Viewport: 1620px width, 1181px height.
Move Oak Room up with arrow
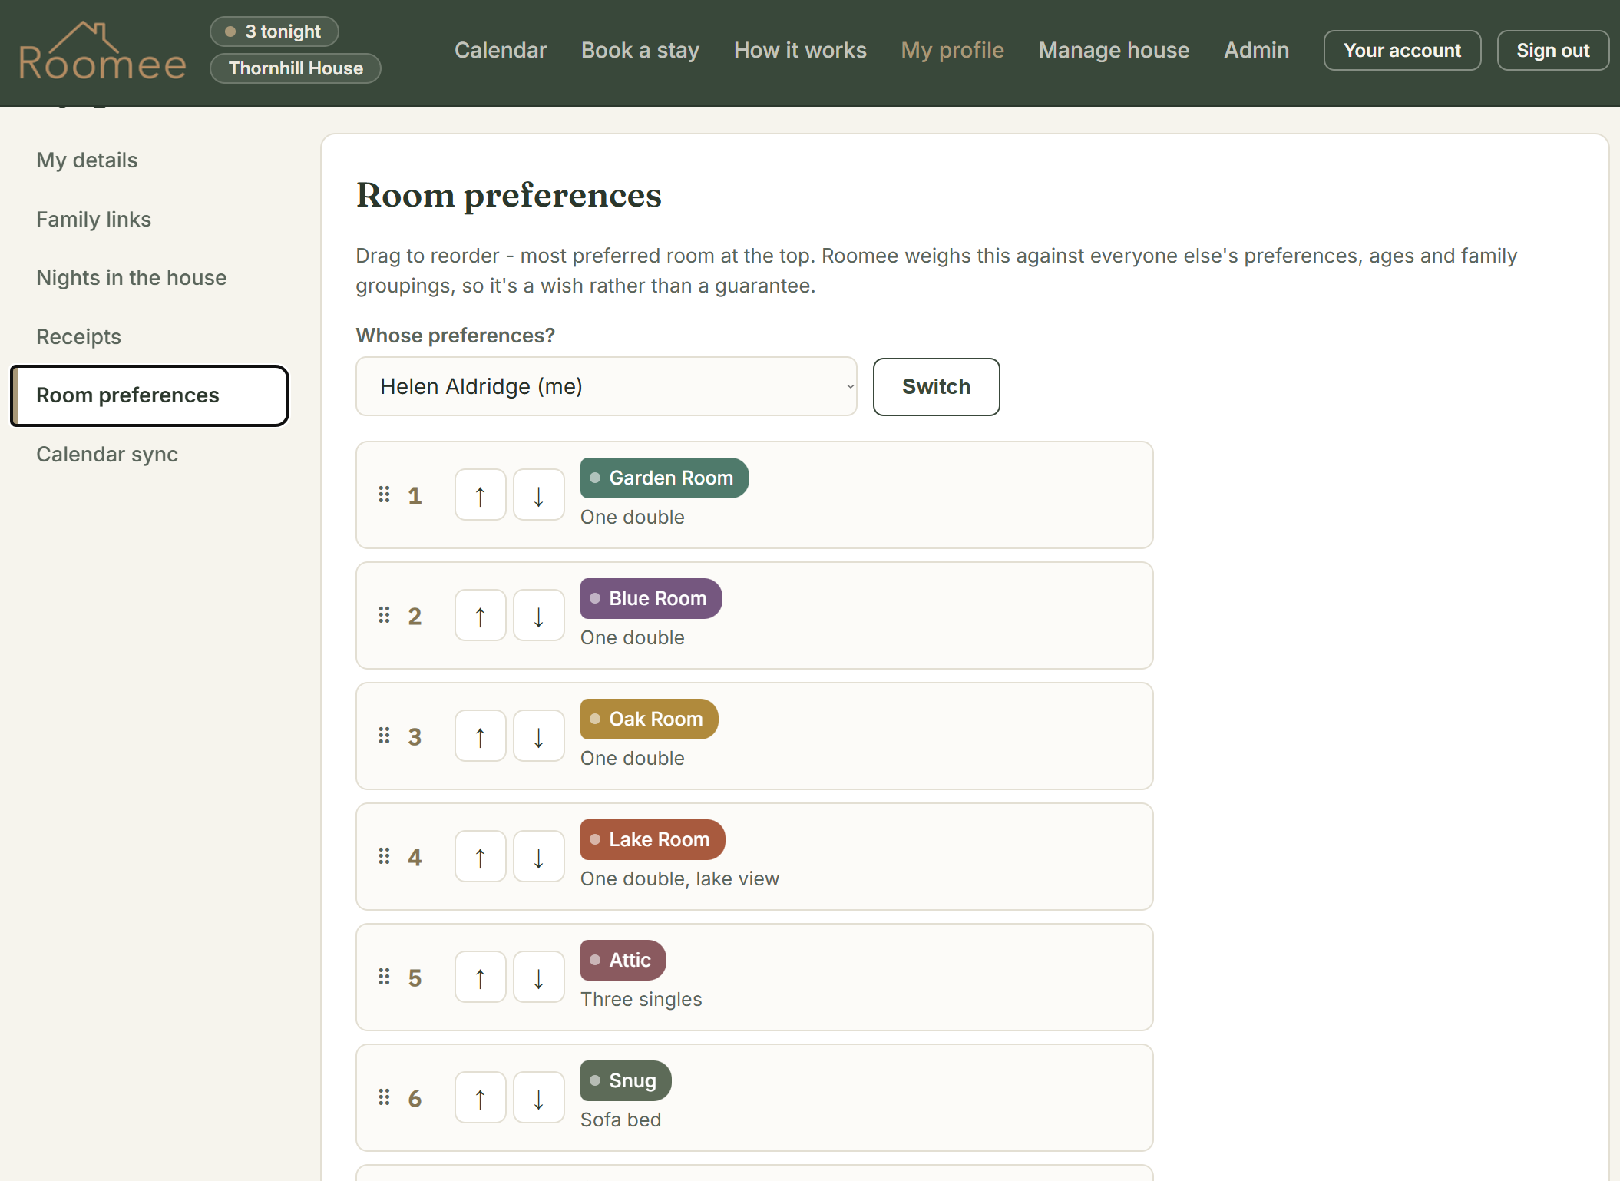[481, 736]
